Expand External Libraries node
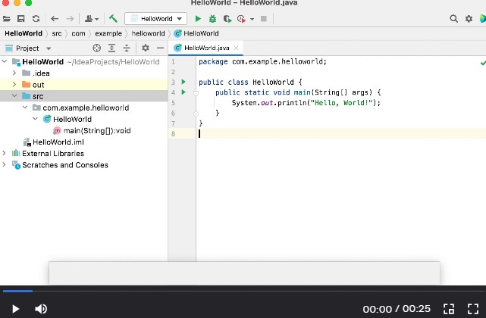The height and width of the screenshot is (318, 486). [4, 153]
